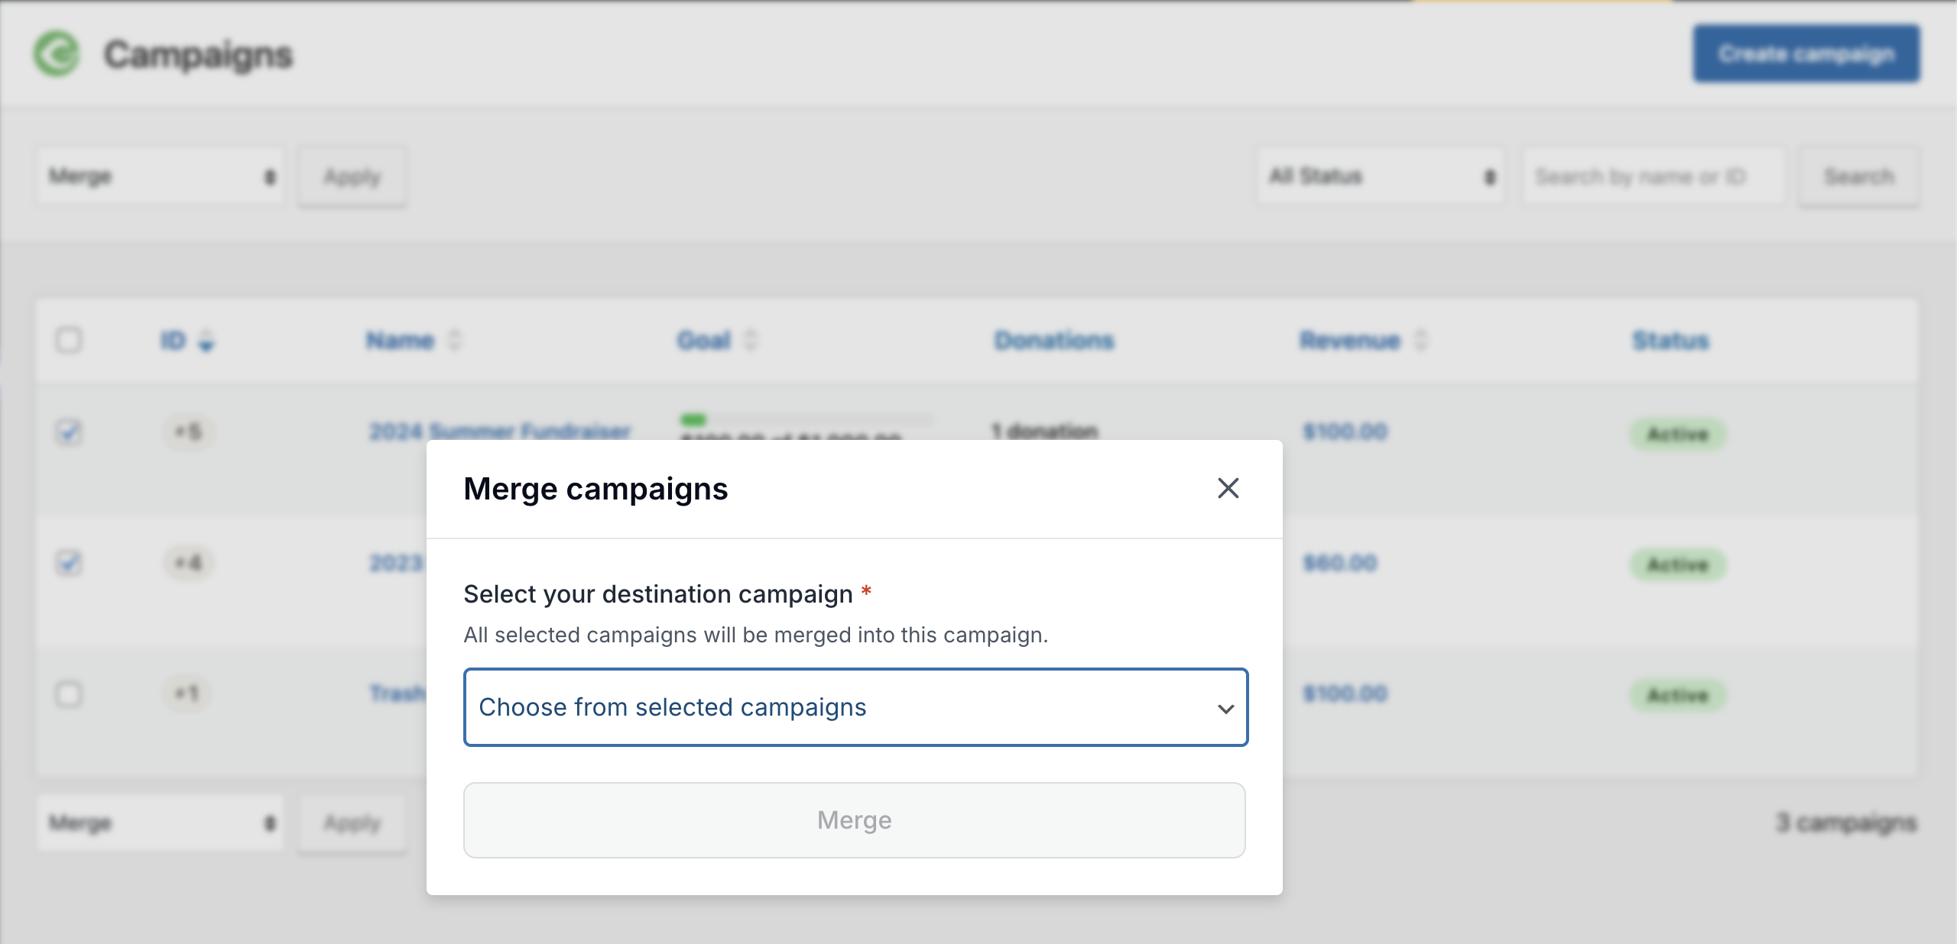Open the All Status filter dropdown
This screenshot has width=1957, height=944.
pyautogui.click(x=1381, y=176)
